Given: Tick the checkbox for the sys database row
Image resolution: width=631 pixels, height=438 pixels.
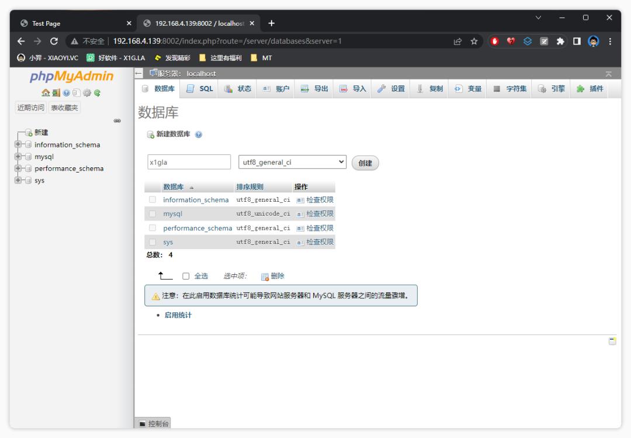Looking at the screenshot, I should pos(152,242).
